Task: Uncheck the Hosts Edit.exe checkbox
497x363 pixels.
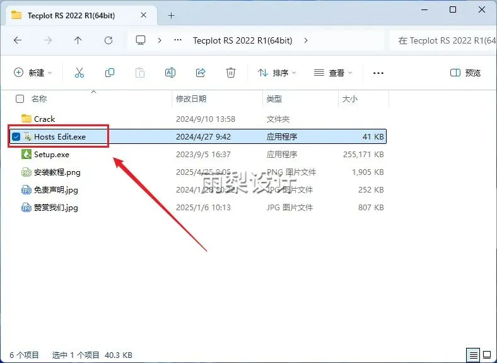Action: point(16,137)
